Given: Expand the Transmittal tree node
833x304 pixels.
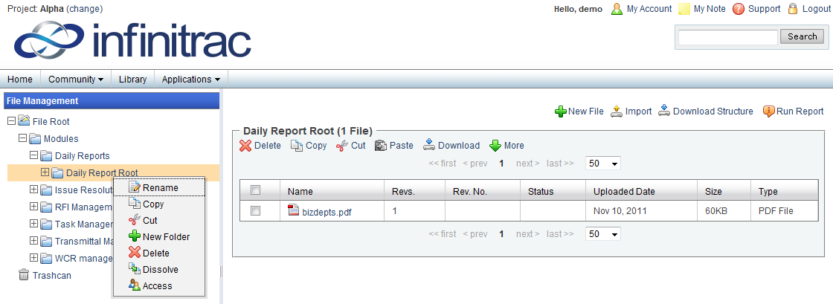Looking at the screenshot, I should (x=34, y=240).
